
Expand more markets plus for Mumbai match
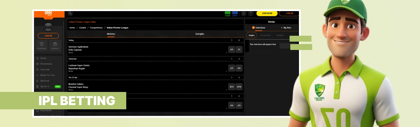coord(226,90)
